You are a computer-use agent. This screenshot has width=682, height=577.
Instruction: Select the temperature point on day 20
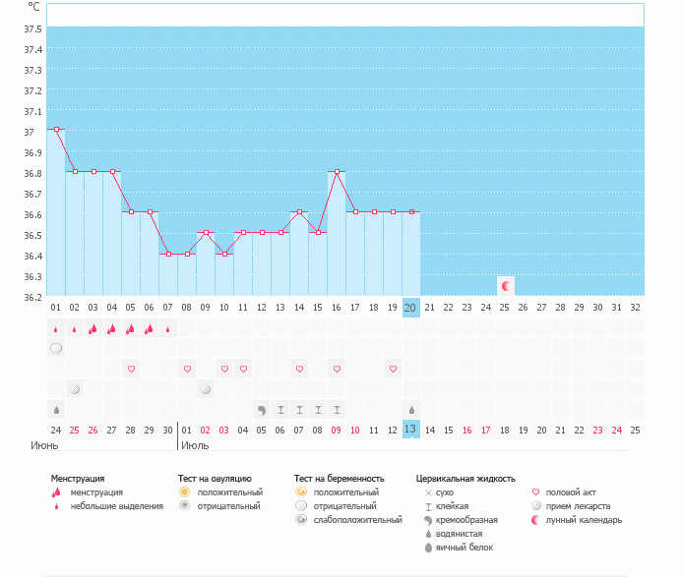tap(411, 211)
